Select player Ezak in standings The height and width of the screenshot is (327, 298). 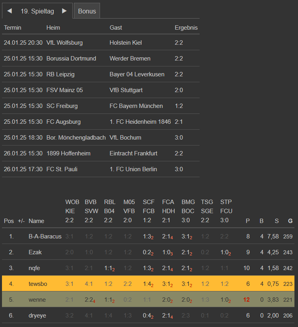[35, 252]
